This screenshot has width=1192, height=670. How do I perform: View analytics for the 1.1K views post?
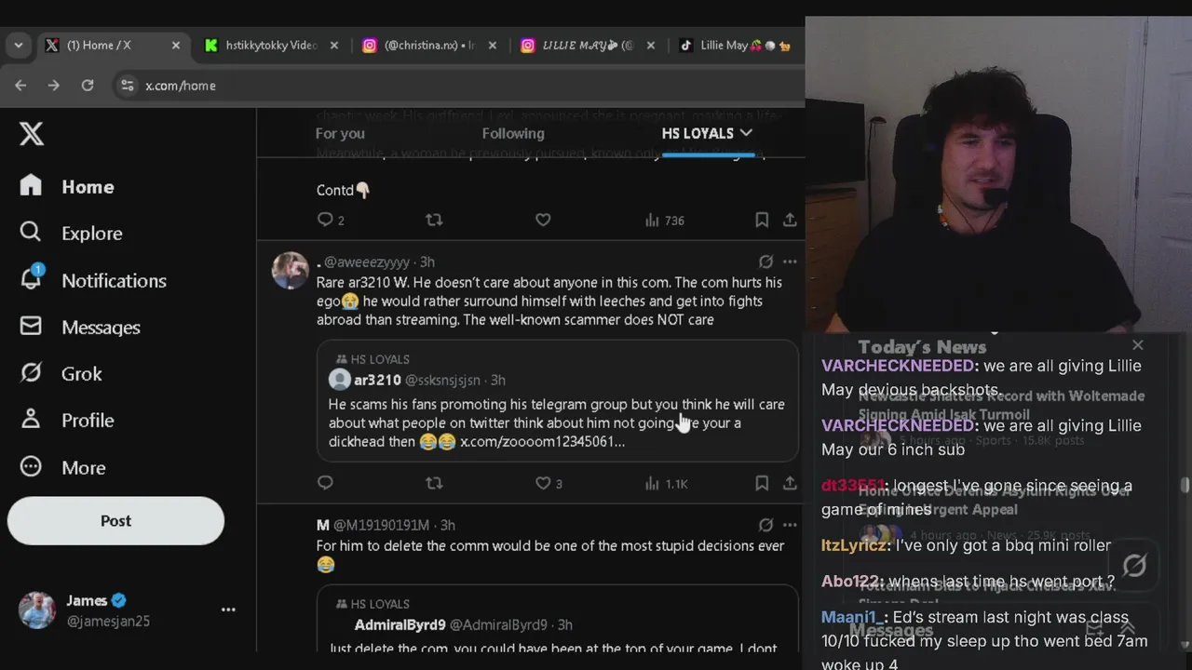click(x=666, y=483)
